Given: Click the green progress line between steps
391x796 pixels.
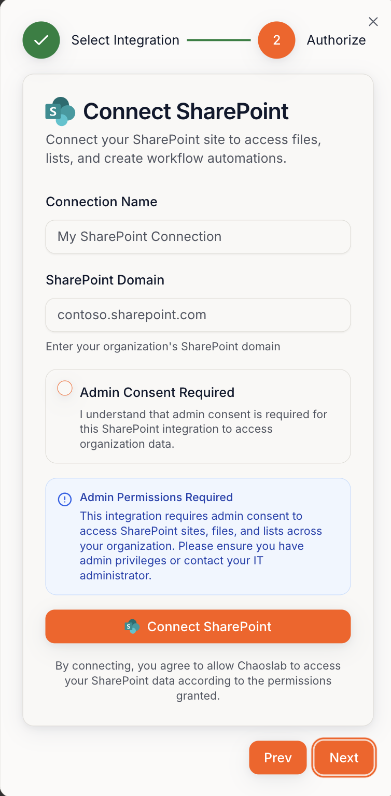Looking at the screenshot, I should [218, 40].
